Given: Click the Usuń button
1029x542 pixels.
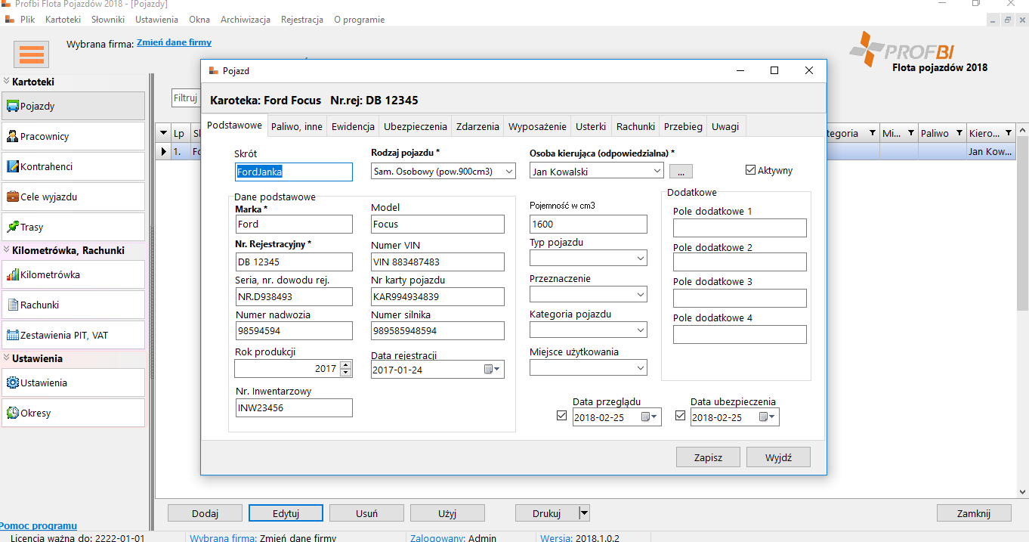Looking at the screenshot, I should pyautogui.click(x=366, y=513).
